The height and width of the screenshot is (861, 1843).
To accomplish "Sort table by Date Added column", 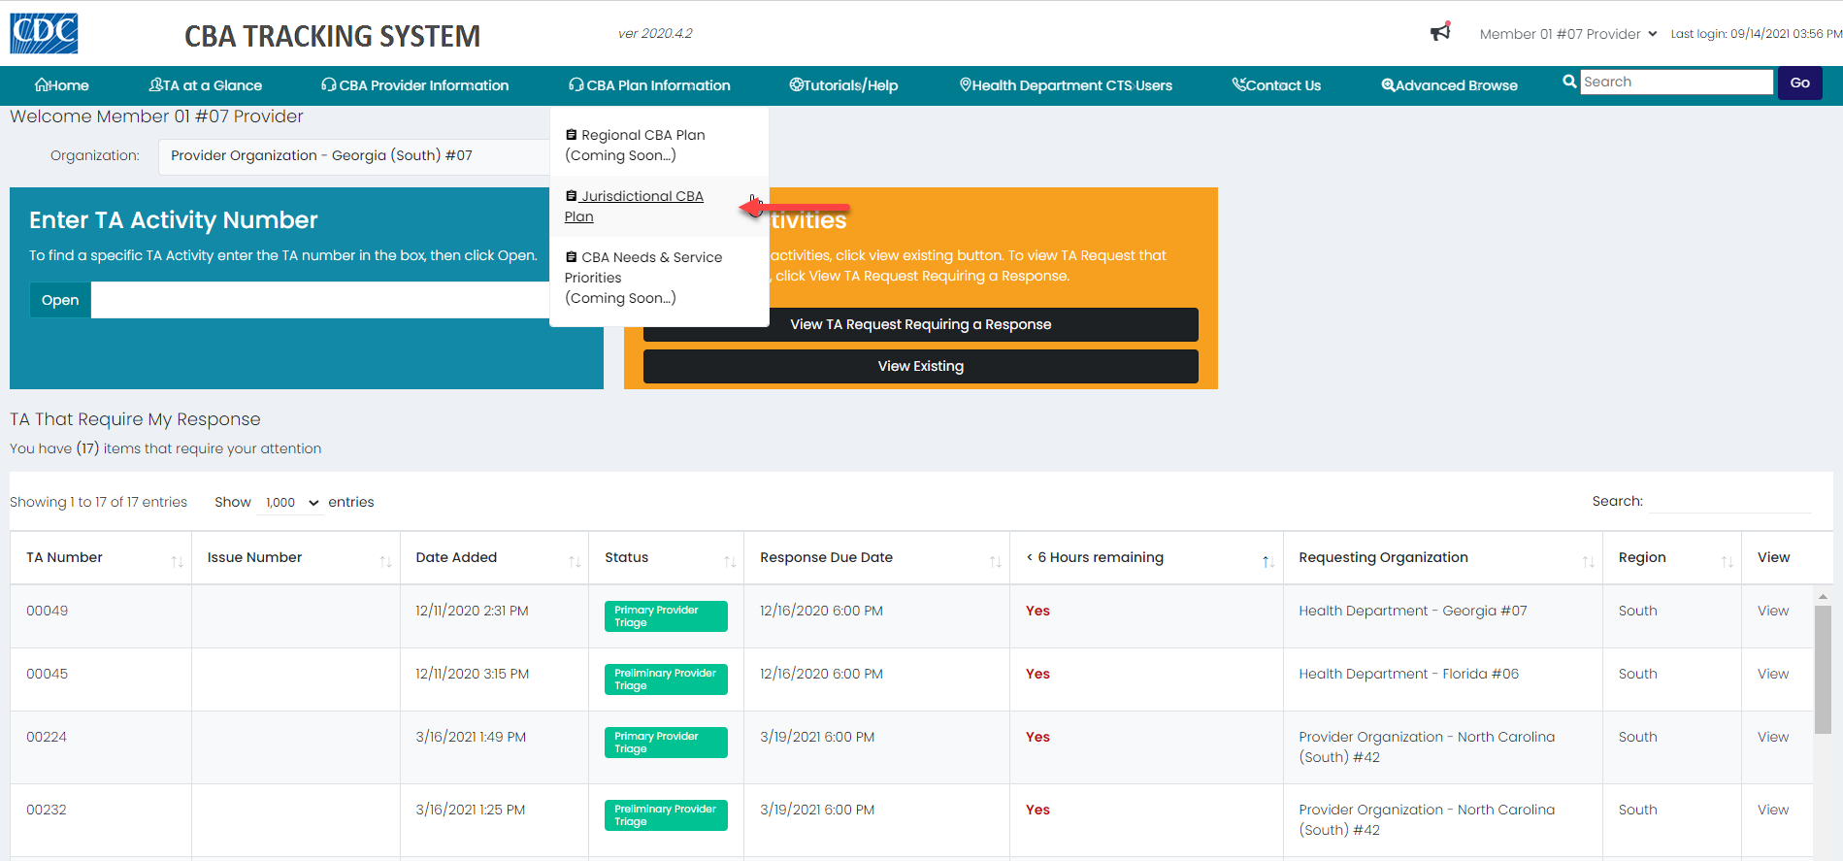I will pos(575,561).
